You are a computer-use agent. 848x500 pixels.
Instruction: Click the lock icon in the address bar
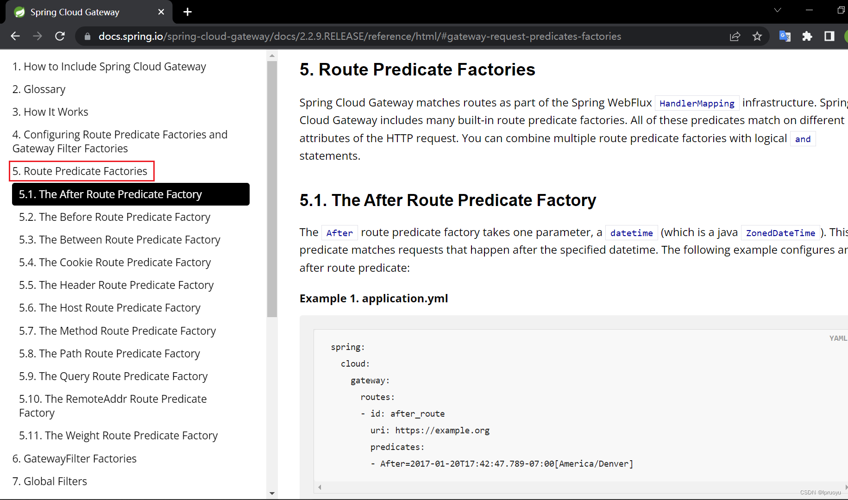87,36
